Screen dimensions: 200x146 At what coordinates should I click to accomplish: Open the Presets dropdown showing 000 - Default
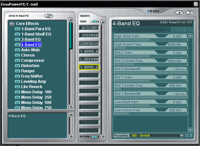coord(157,135)
